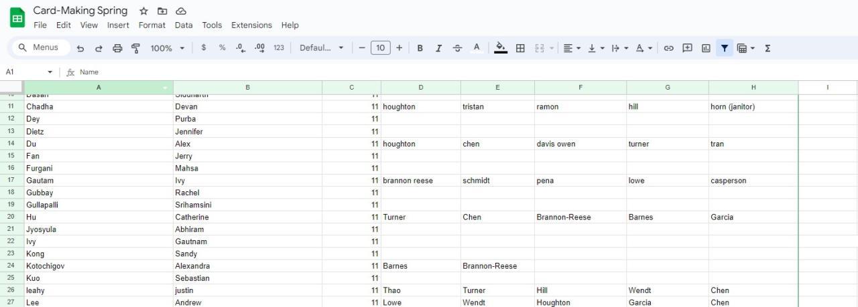Insert a link
858x307 pixels.
pos(668,48)
